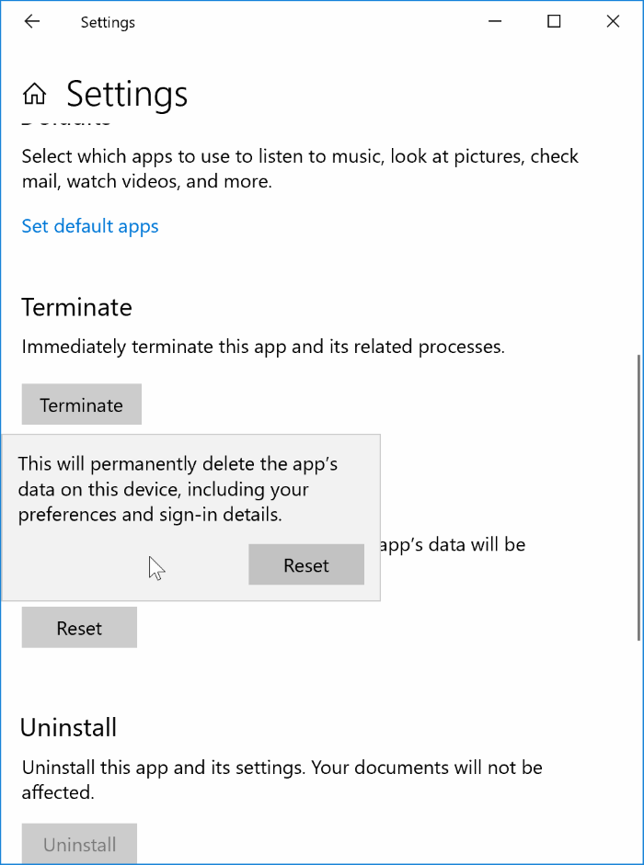This screenshot has width=644, height=865.
Task: Confirm Reset in the warning popup
Action: tap(306, 565)
